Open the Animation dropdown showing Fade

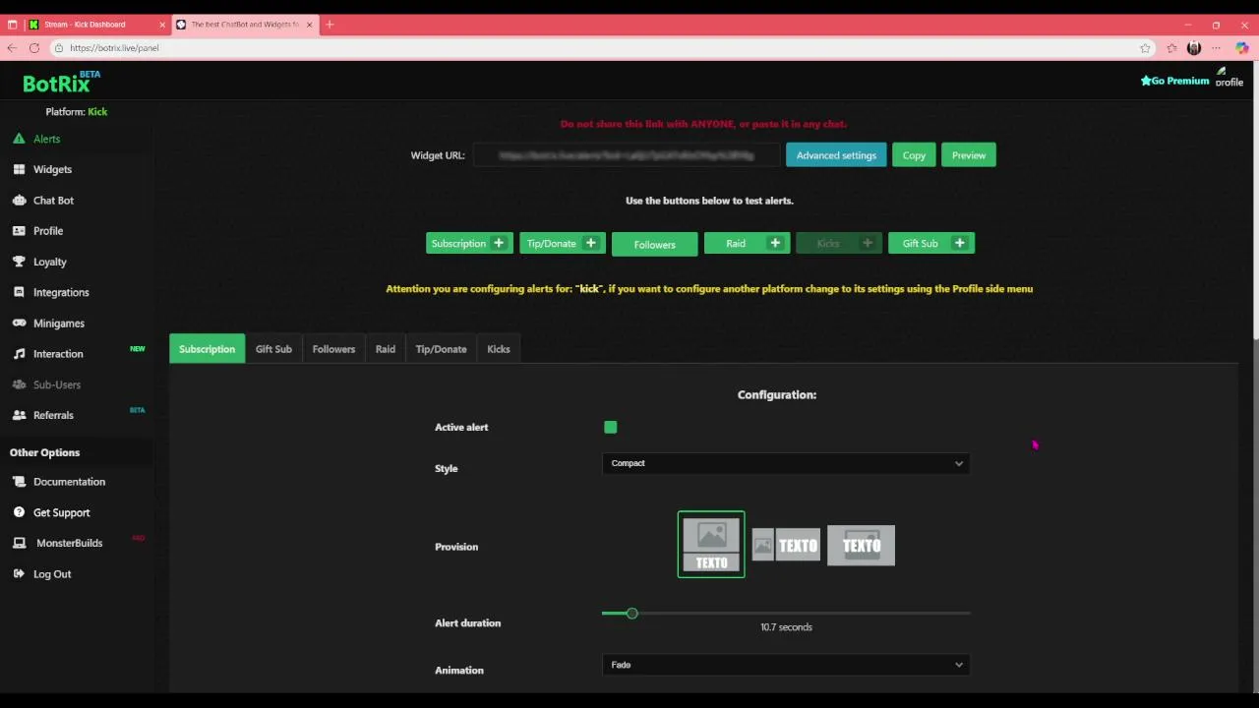point(786,666)
